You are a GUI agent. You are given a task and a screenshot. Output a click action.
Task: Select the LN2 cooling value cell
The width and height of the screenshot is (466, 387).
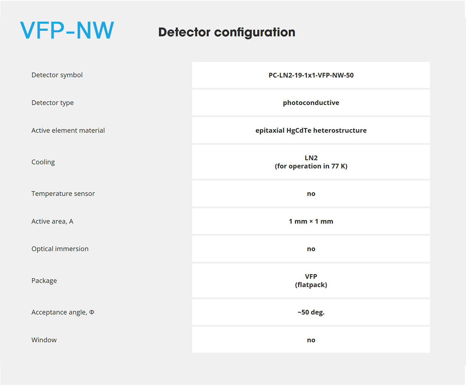[311, 162]
